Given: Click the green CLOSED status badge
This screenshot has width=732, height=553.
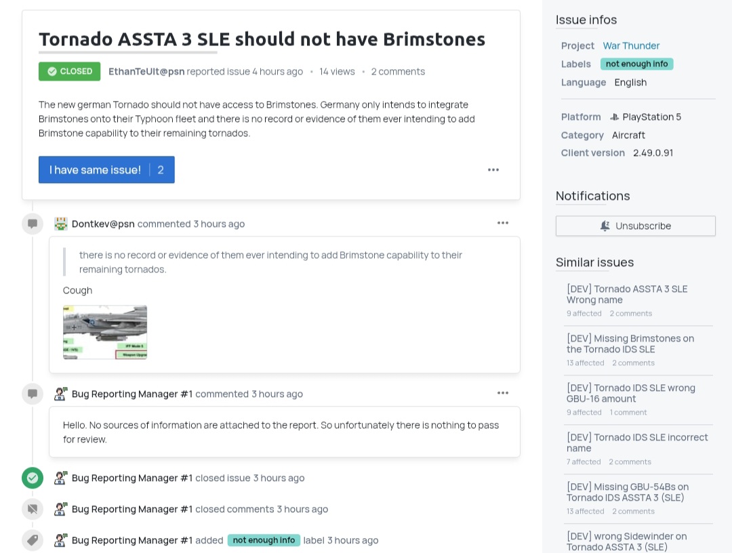Looking at the screenshot, I should click(69, 71).
